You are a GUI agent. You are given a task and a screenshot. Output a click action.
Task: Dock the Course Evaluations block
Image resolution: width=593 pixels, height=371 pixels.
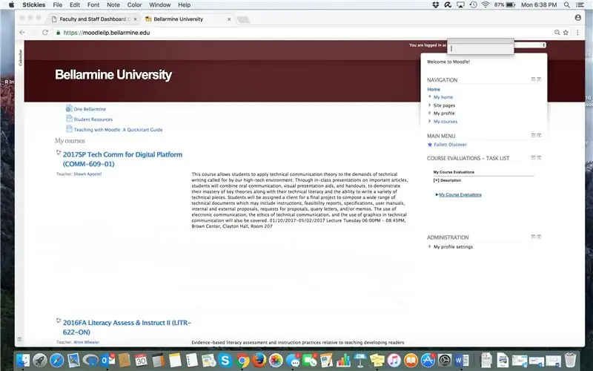(540, 157)
